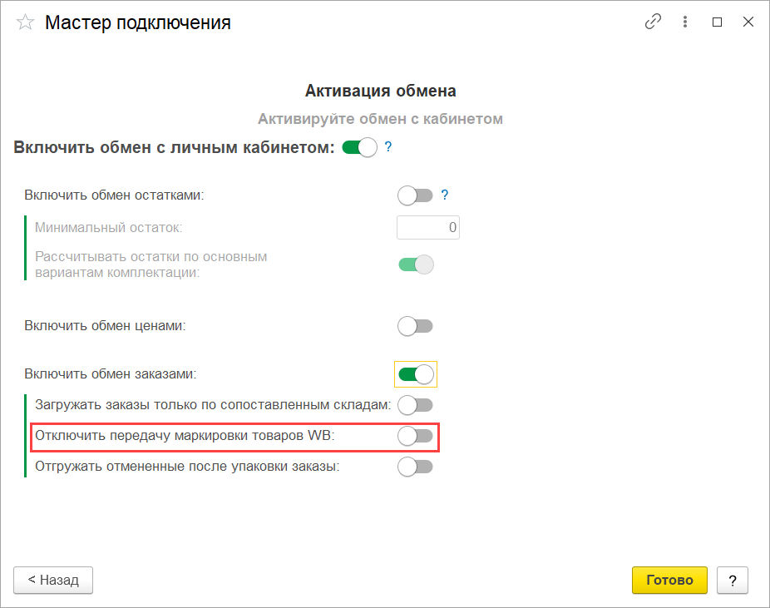Screen dimensions: 770x608
Task: Click the Активация обмена heading
Action: 381,91
